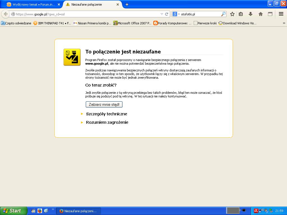Click the Zabierz mnie stąd! button
The image size is (287, 215).
tap(104, 105)
